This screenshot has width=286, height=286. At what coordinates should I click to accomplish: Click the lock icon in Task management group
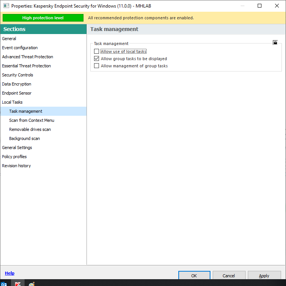tap(275, 42)
